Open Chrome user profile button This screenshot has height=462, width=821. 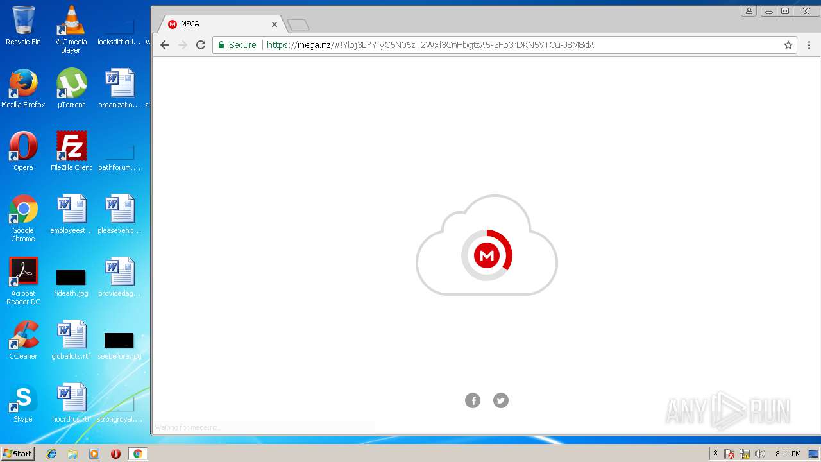coord(749,11)
